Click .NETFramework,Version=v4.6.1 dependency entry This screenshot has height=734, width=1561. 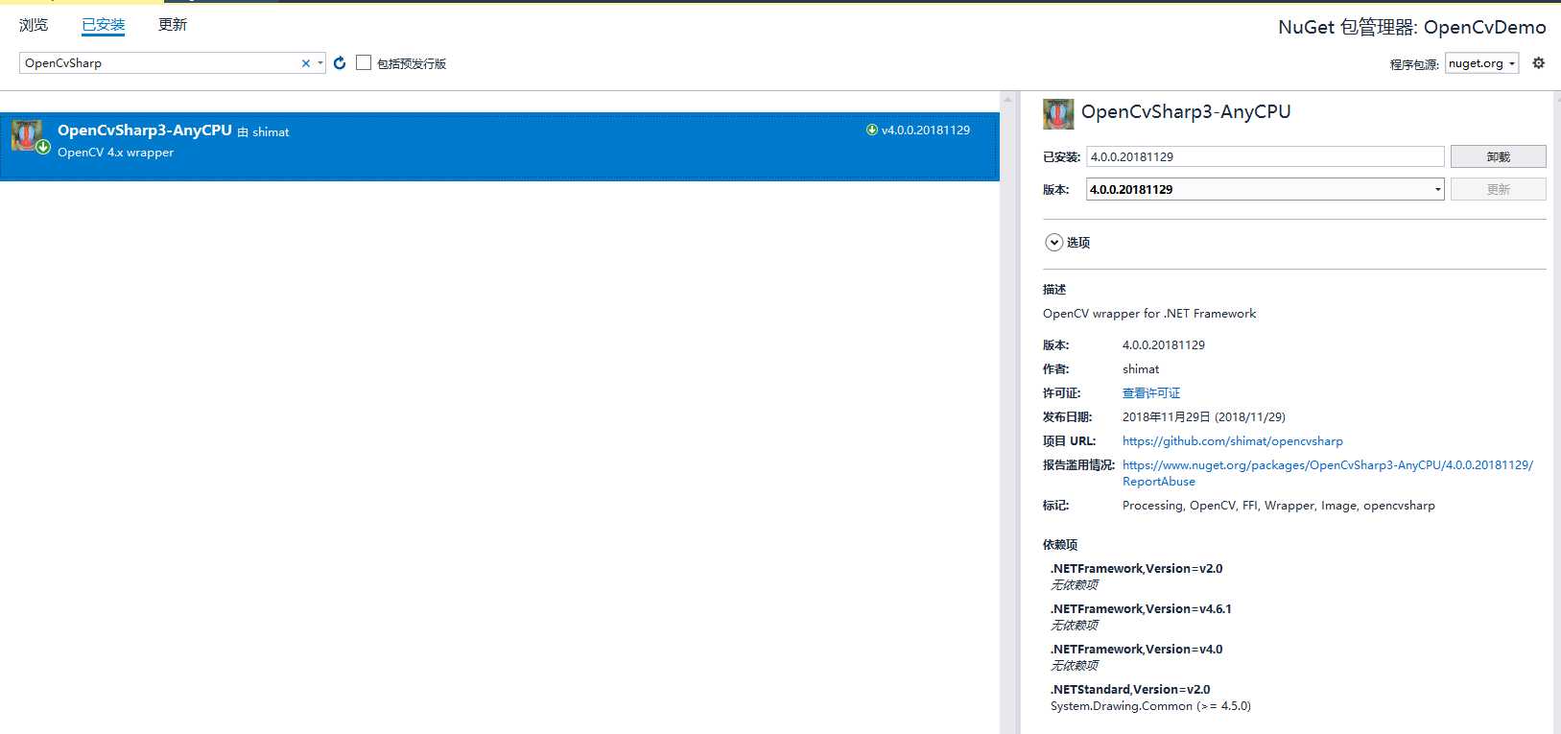(1141, 609)
